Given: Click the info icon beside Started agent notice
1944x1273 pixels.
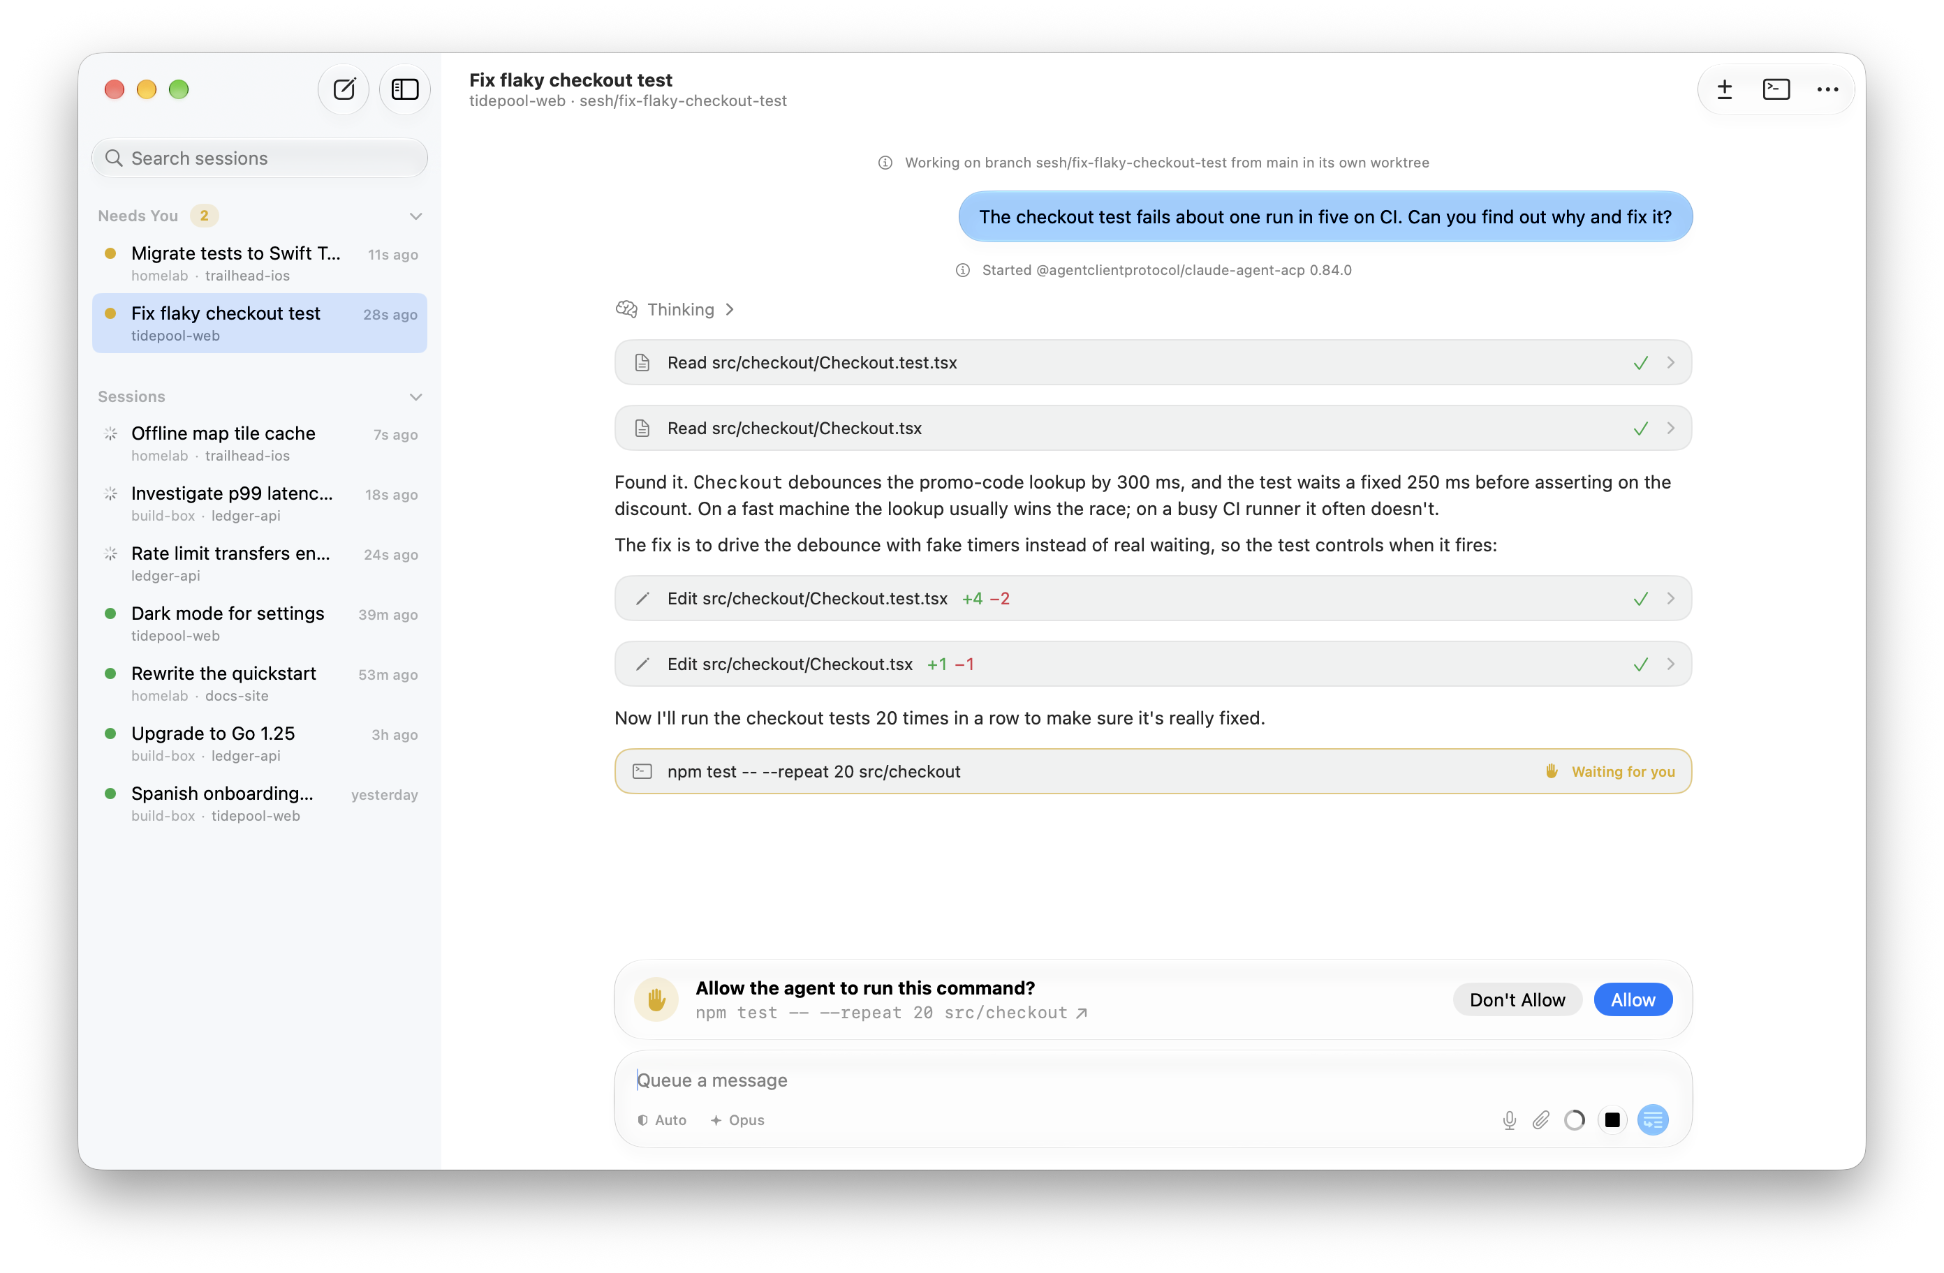Looking at the screenshot, I should pyautogui.click(x=963, y=270).
